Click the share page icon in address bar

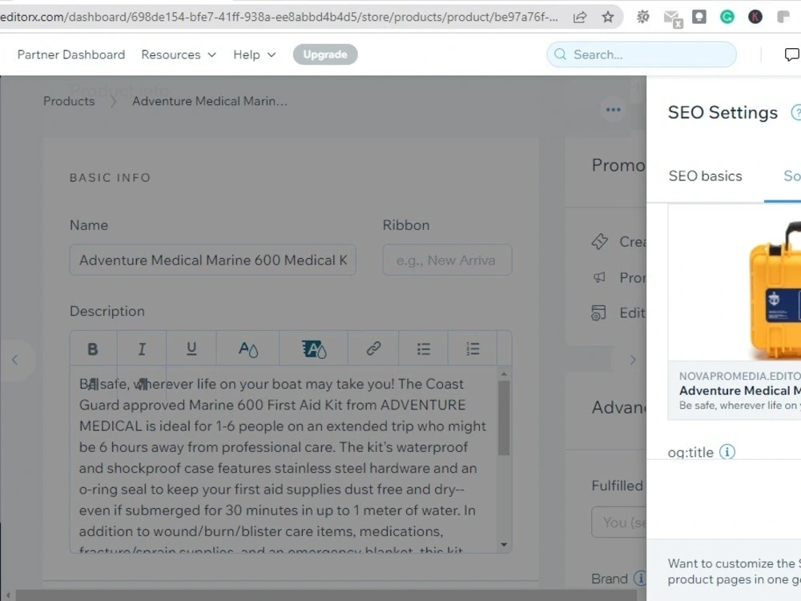(580, 18)
